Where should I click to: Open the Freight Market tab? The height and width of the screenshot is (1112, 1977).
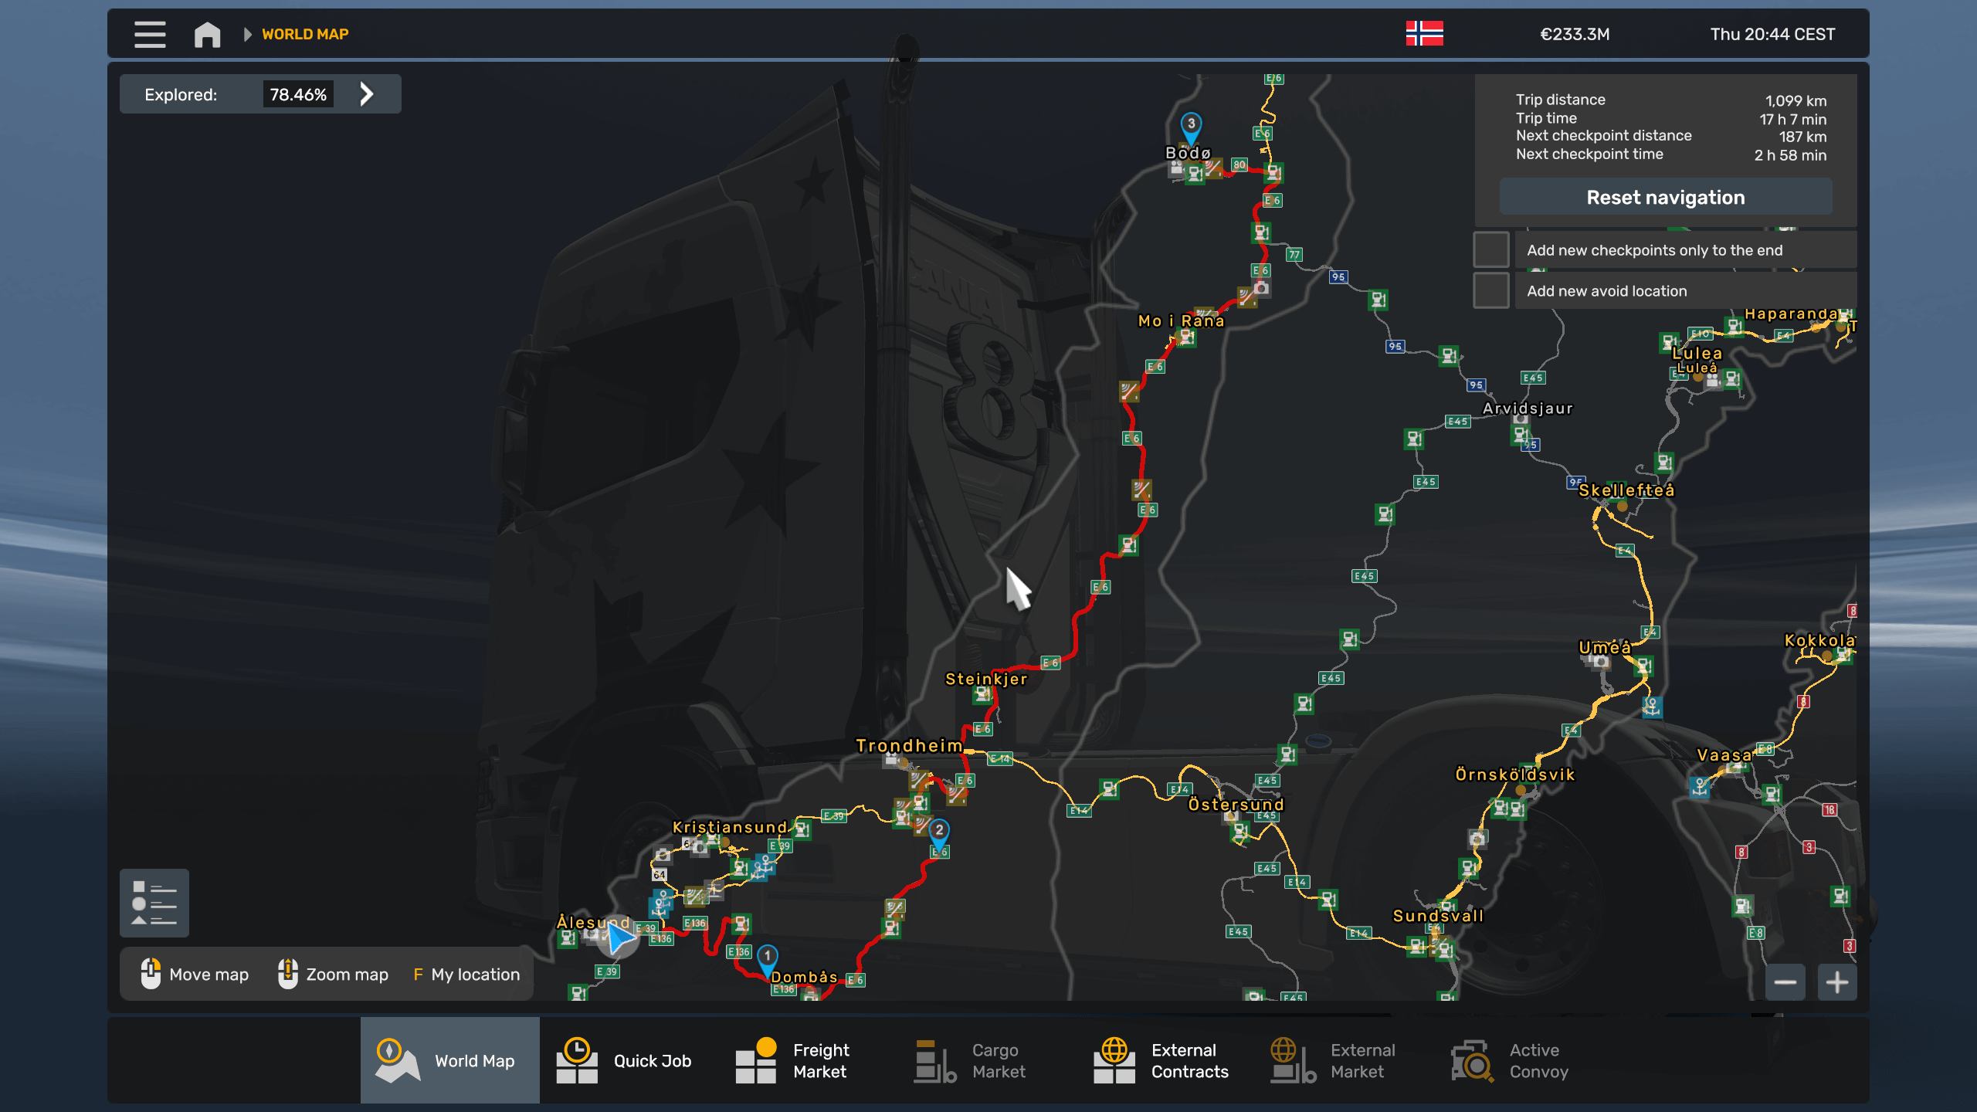pyautogui.click(x=792, y=1060)
